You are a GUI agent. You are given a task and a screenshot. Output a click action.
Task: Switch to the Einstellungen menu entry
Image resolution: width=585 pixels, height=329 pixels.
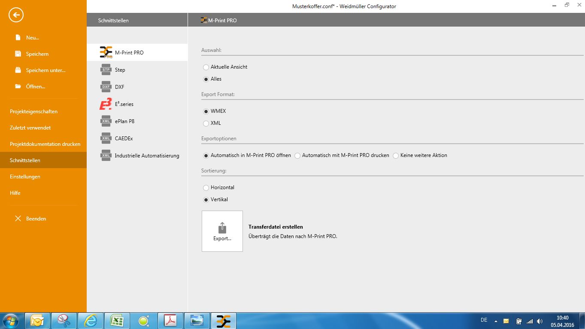tap(25, 176)
